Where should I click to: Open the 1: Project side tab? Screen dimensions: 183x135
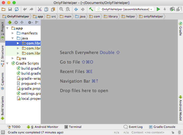(2, 31)
